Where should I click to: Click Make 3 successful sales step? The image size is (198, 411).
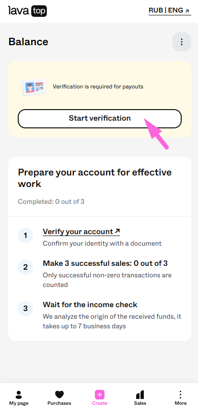click(x=105, y=263)
